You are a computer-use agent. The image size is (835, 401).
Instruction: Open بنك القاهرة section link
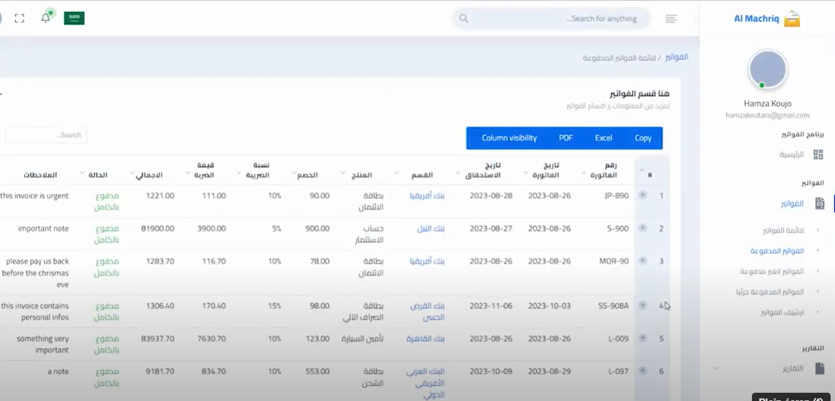tap(425, 339)
